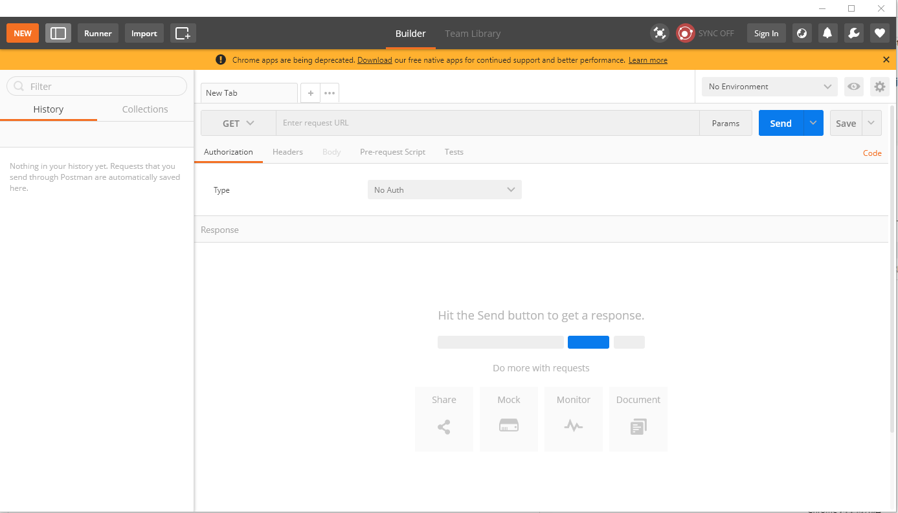
Task: Click the Share icon tile
Action: (444, 419)
